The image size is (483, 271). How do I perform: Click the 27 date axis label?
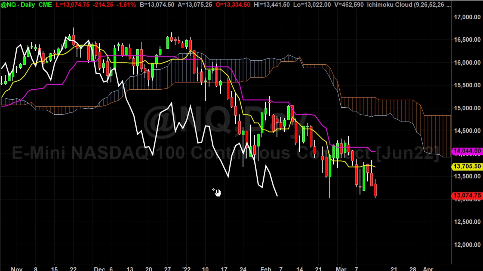[168, 269]
